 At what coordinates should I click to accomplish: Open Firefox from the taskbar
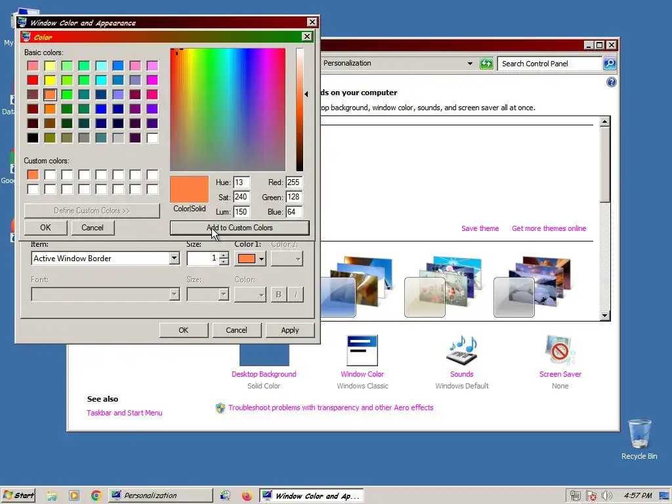pos(247,496)
